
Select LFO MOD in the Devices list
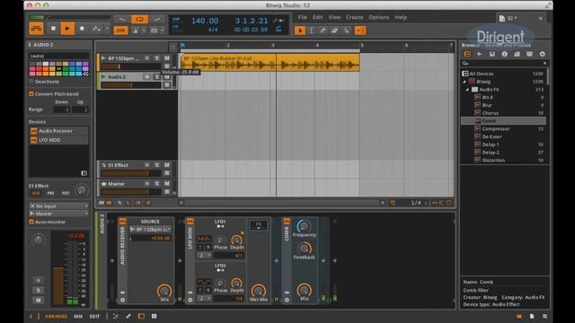click(x=58, y=140)
